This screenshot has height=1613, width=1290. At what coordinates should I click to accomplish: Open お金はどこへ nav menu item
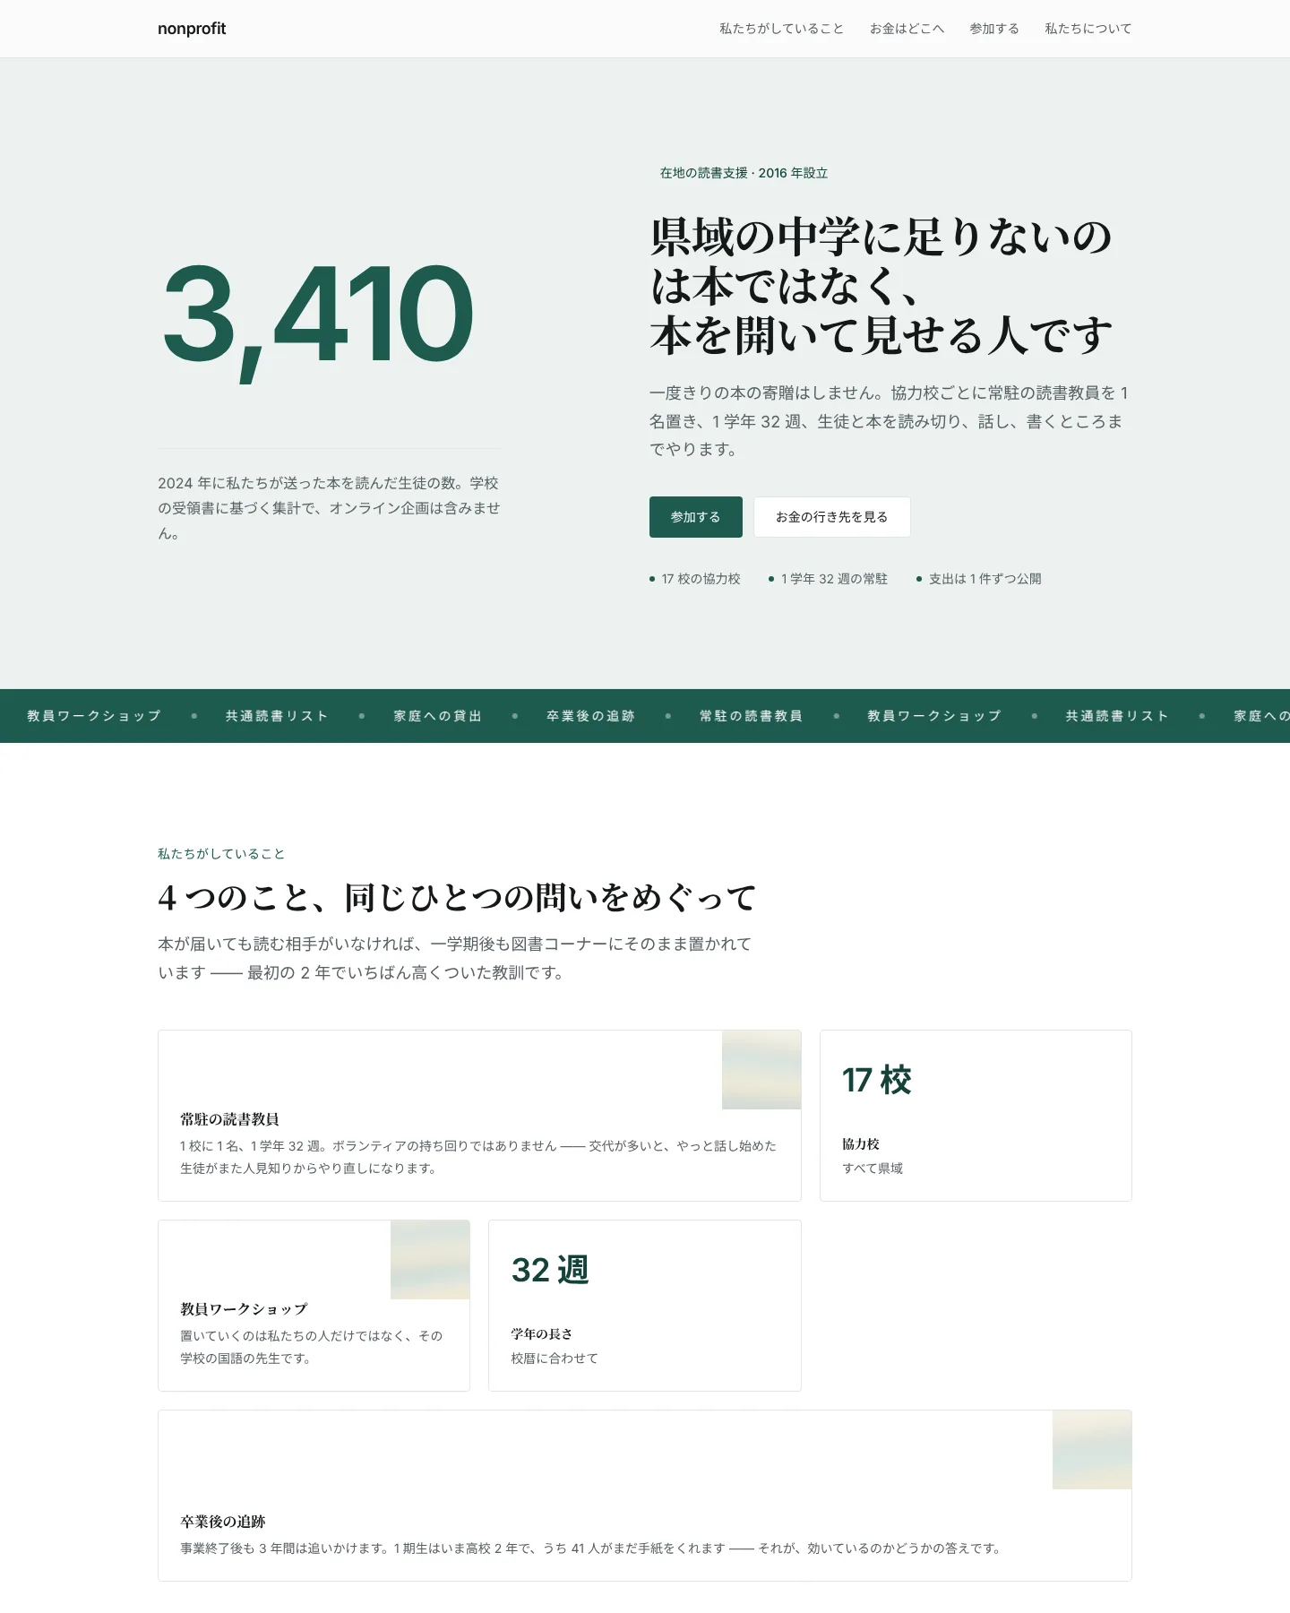point(907,29)
